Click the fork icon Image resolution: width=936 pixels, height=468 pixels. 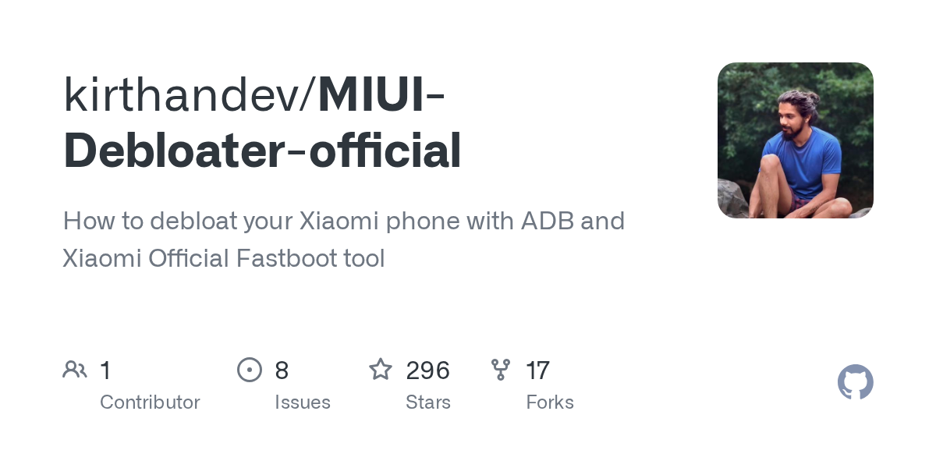click(500, 370)
